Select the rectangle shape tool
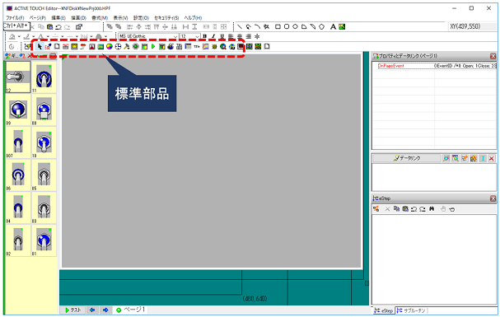 coord(278,27)
